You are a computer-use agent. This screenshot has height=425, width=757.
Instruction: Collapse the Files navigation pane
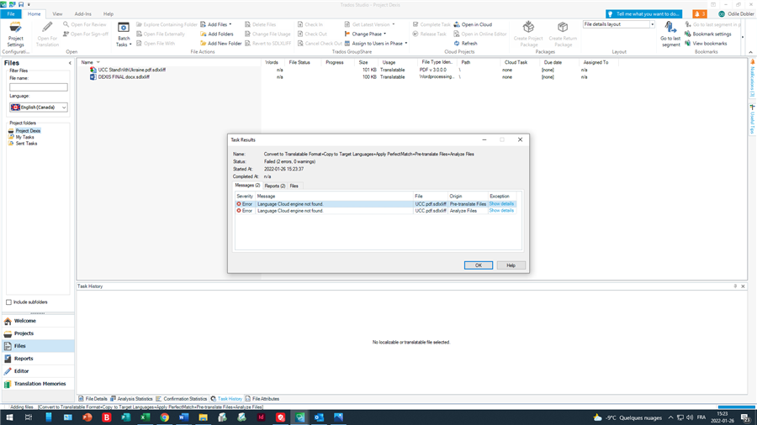click(70, 63)
